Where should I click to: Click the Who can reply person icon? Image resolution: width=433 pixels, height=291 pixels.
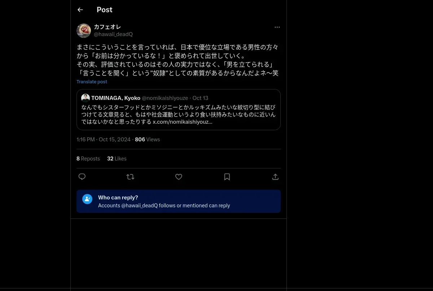87,199
